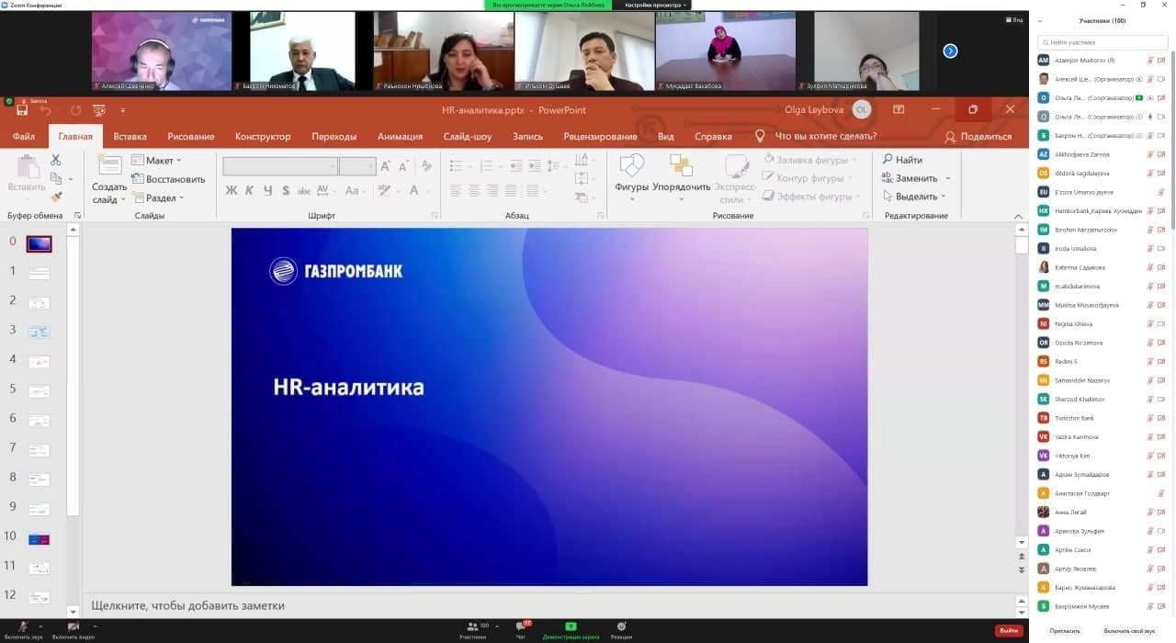Click the slide title HR-аналитика
The height and width of the screenshot is (643, 1176).
[349, 388]
